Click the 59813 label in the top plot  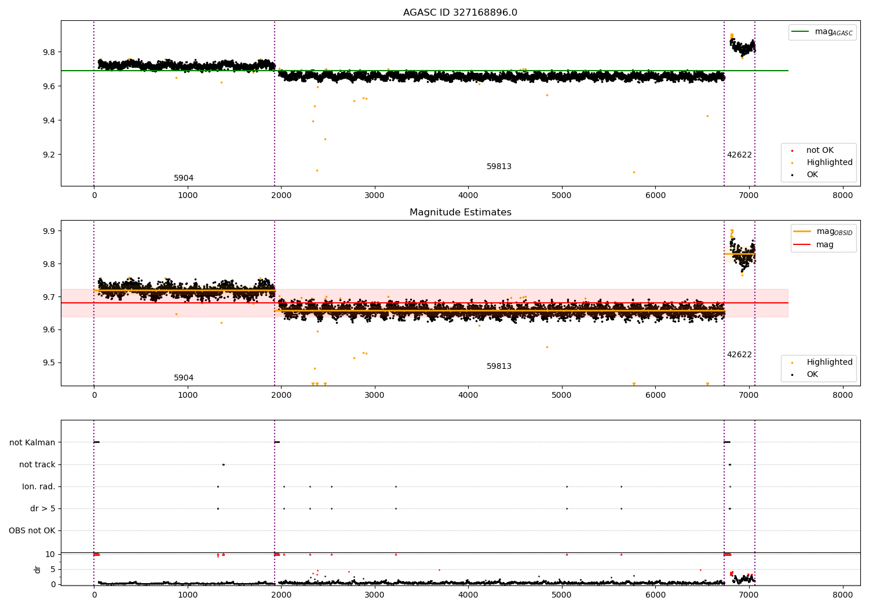tap(499, 167)
